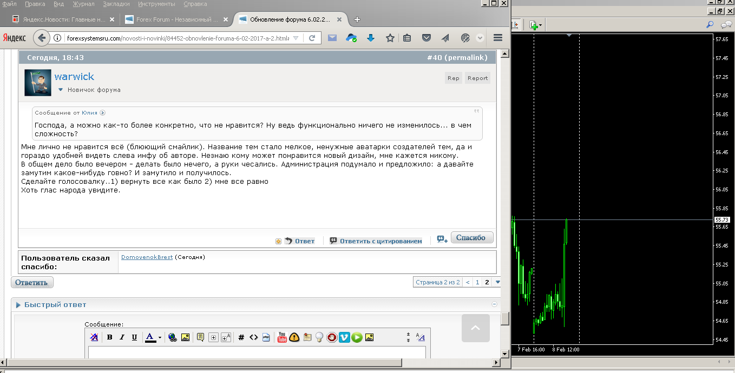The image size is (735, 373).
Task: Insert a link with the globe icon
Action: tap(172, 337)
